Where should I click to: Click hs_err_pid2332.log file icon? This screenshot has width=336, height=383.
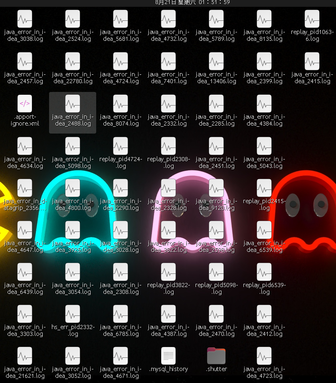pyautogui.click(x=73, y=314)
